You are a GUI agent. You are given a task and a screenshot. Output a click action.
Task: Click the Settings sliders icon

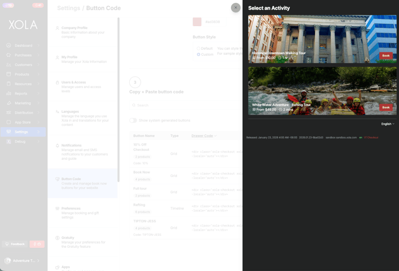point(9,131)
